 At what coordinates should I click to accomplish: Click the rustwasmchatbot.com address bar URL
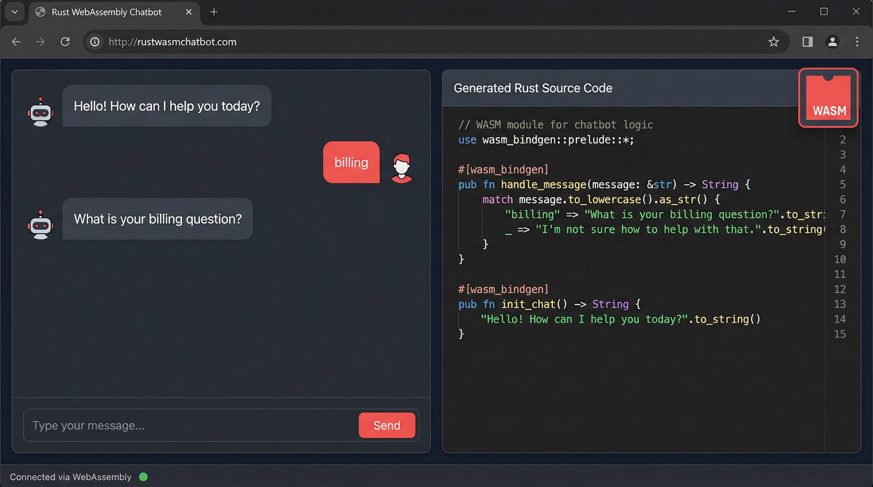[172, 42]
